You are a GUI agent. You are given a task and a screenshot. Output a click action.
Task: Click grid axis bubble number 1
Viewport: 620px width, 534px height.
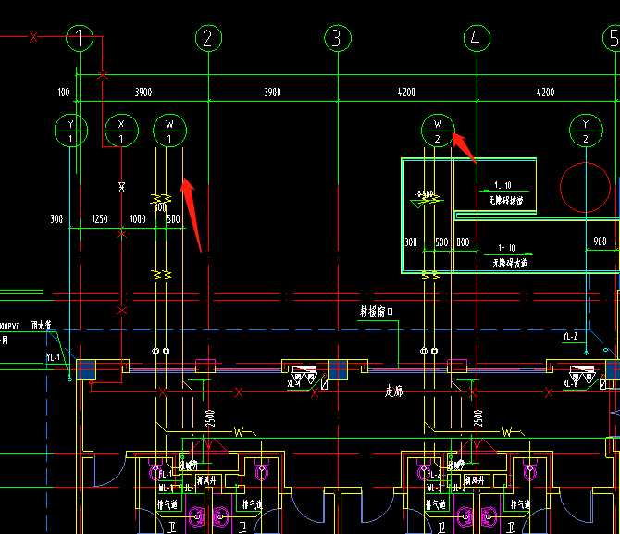coord(81,38)
